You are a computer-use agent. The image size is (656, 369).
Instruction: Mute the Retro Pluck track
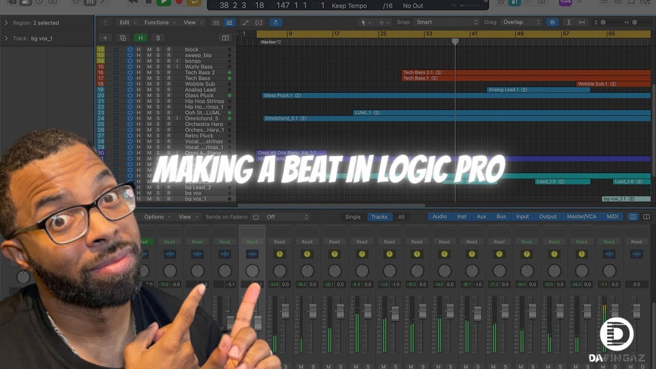[149, 136]
